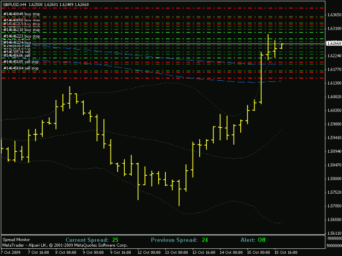
Task: Click price axis value 1.63650
Action: 334,15
